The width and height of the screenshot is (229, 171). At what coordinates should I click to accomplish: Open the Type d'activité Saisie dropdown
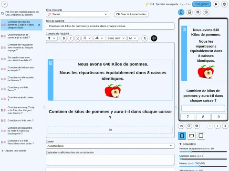point(77,14)
